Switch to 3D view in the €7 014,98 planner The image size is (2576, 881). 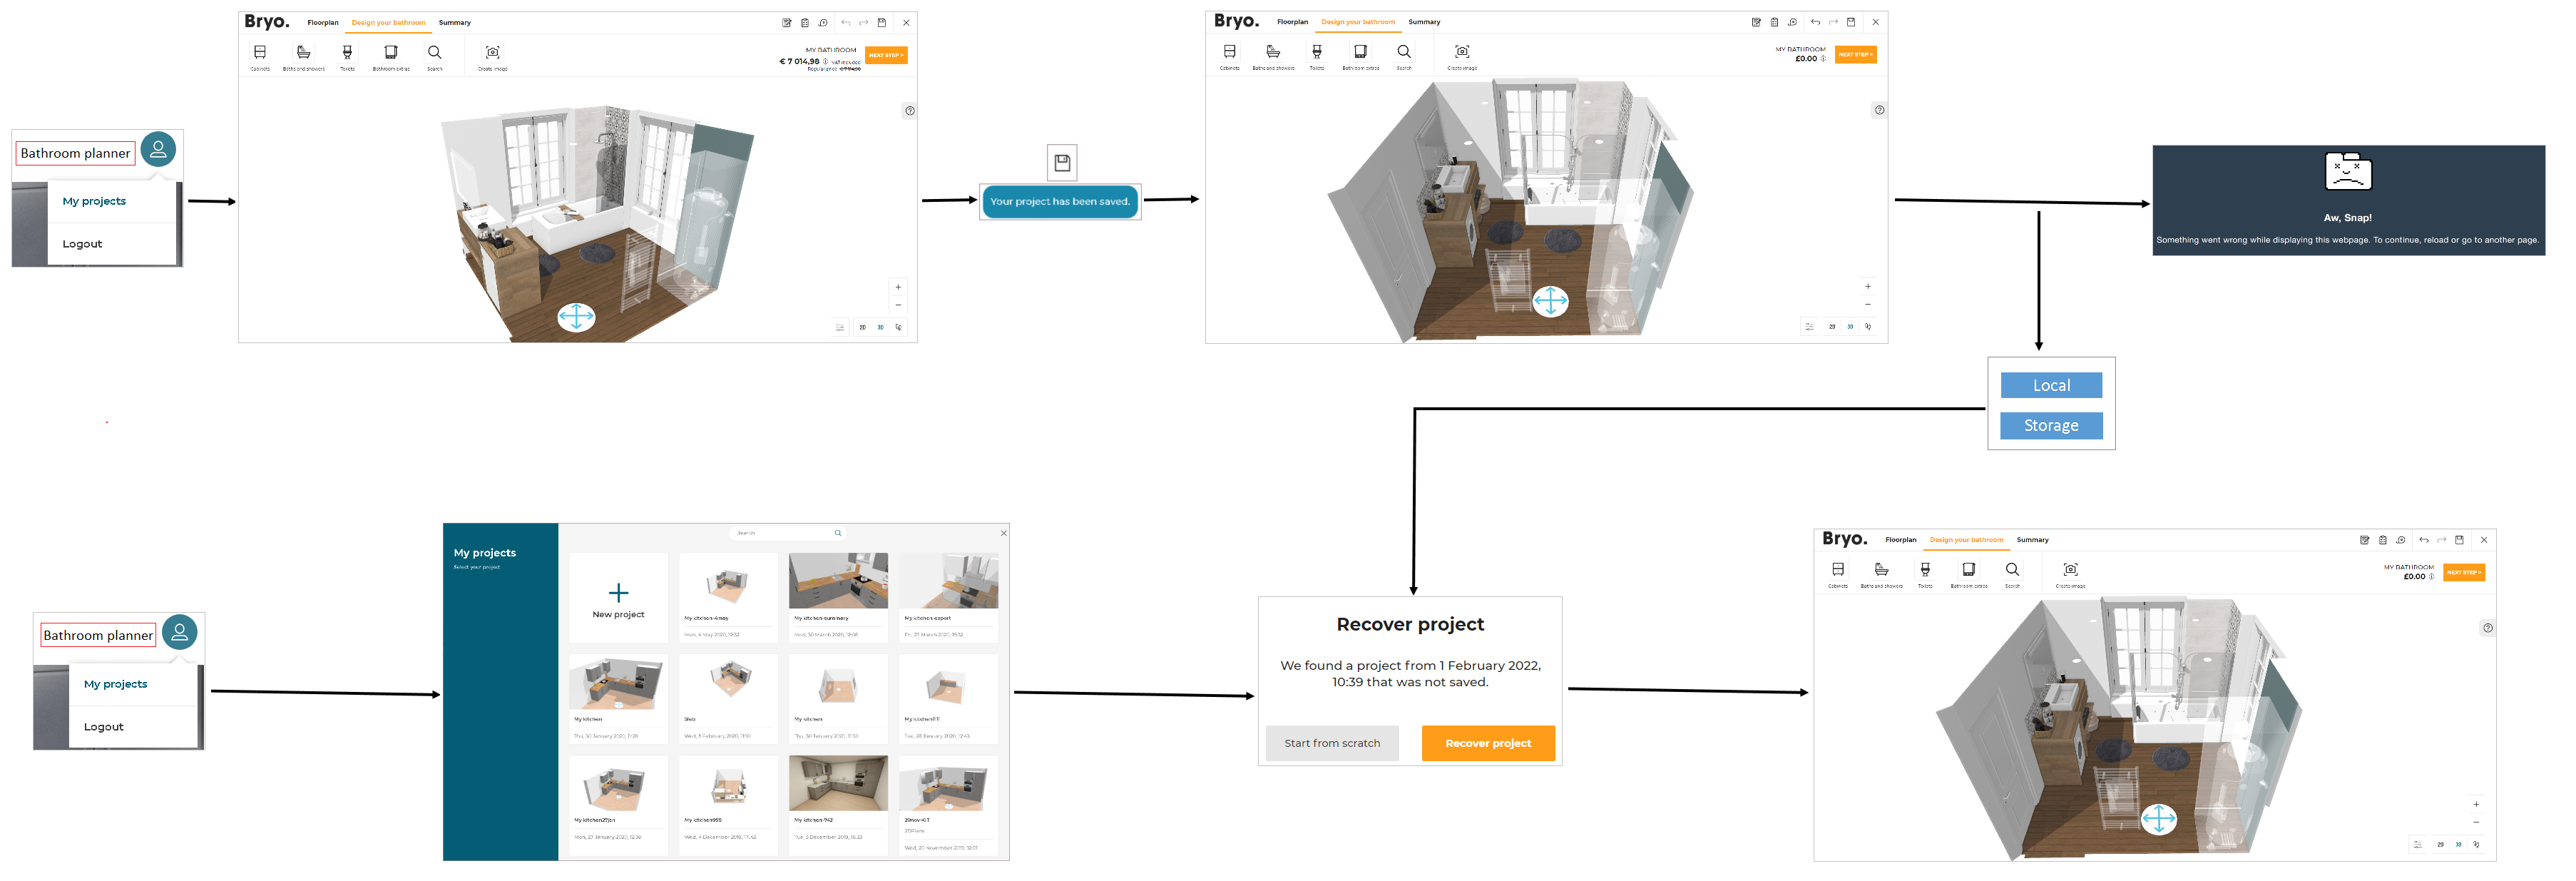(x=880, y=327)
